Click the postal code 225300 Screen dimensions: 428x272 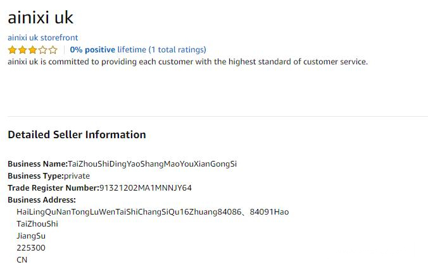[31, 248]
